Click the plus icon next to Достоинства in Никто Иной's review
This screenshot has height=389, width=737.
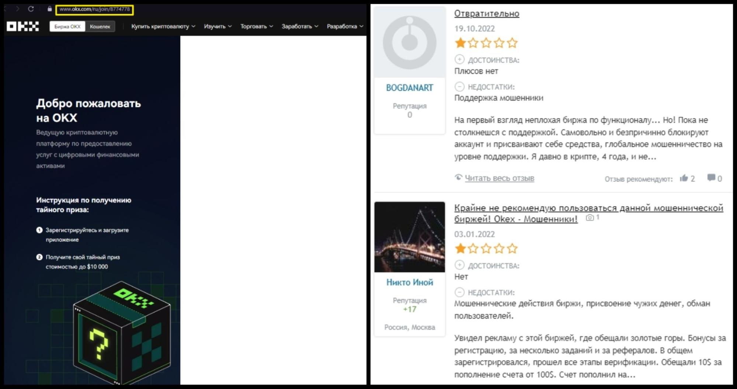tap(459, 265)
